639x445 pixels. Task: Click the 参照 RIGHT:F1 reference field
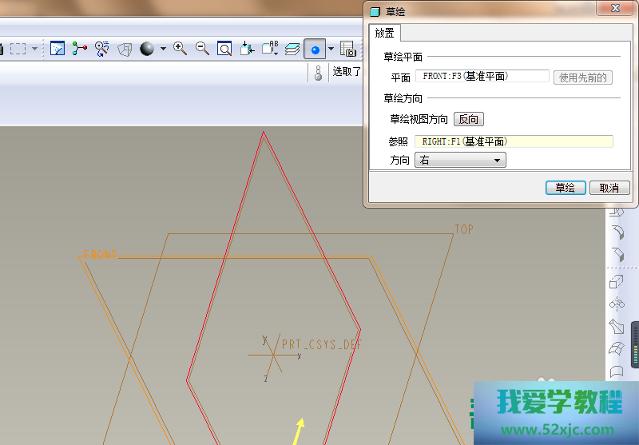tap(514, 141)
